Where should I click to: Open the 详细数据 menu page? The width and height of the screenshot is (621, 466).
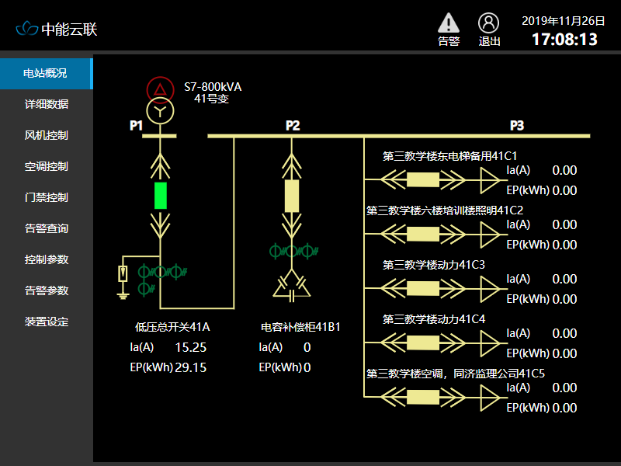point(46,104)
